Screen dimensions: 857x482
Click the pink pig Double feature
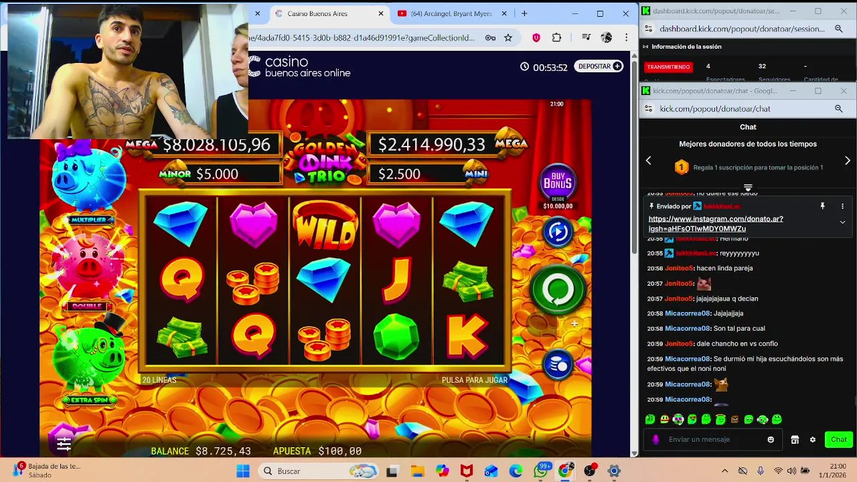[x=88, y=270]
